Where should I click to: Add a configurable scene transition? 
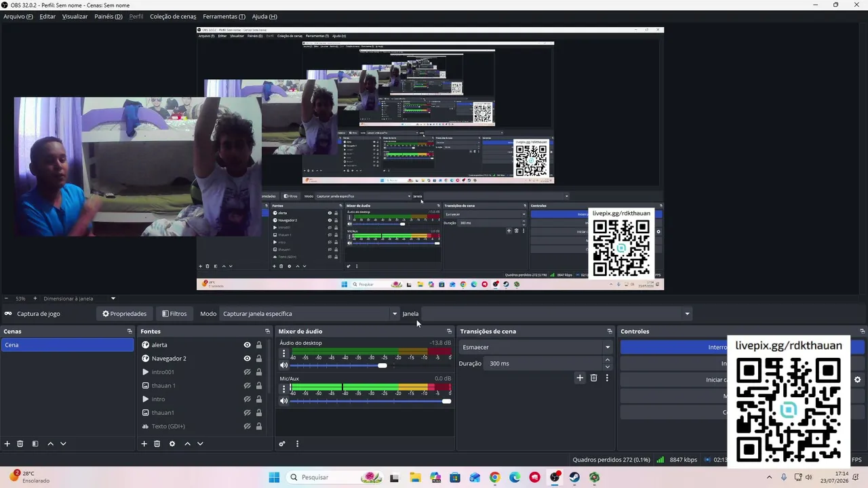580,378
